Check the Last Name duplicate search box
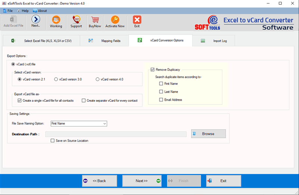 (x=161, y=92)
